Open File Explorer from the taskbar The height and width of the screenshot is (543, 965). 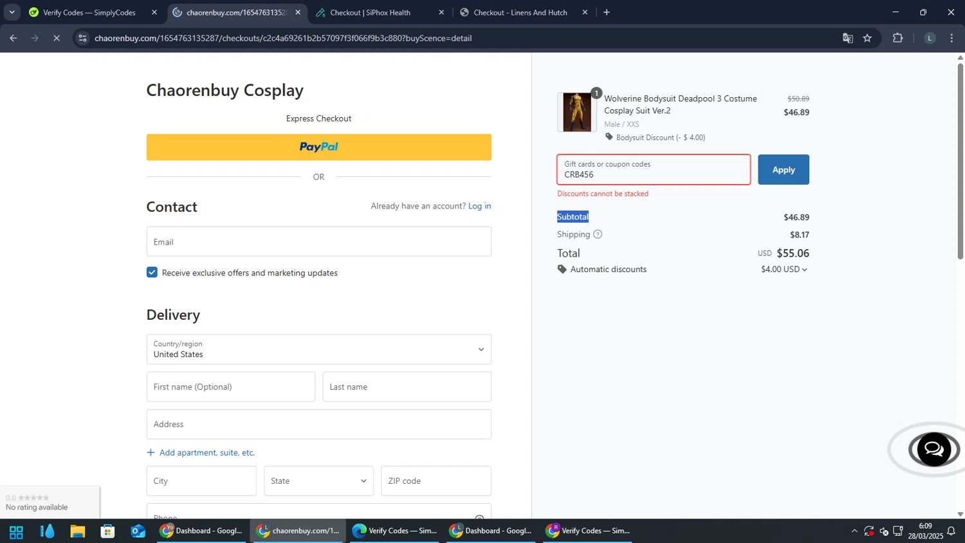[x=78, y=531]
